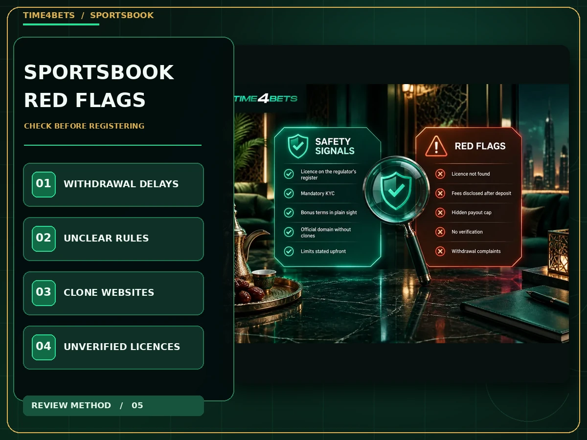Click checkmark beside Limits stated upfront
This screenshot has height=440, width=587.
[289, 251]
